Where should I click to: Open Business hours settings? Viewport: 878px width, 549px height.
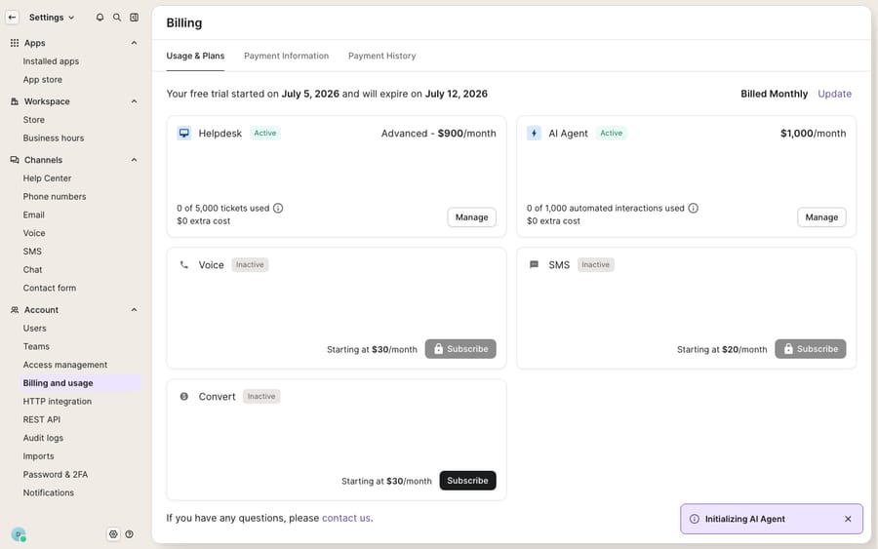[54, 137]
